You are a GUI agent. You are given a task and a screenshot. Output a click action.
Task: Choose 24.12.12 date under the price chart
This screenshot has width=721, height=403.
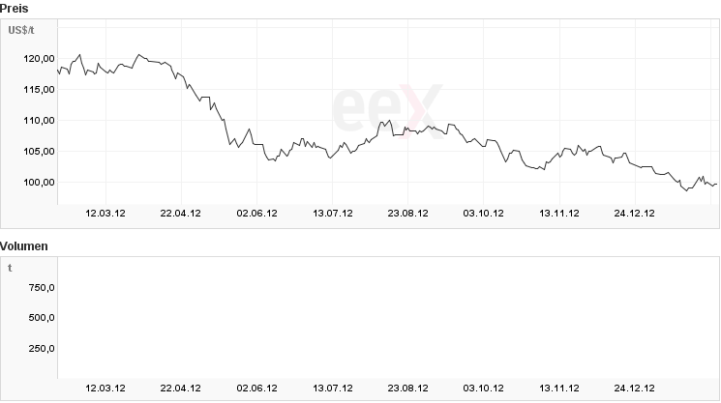click(635, 214)
